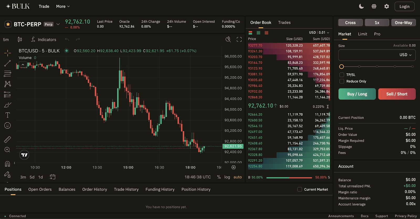The height and width of the screenshot is (219, 420).
Task: Favorite BTC-PERP with star icon
Action: pos(8,24)
